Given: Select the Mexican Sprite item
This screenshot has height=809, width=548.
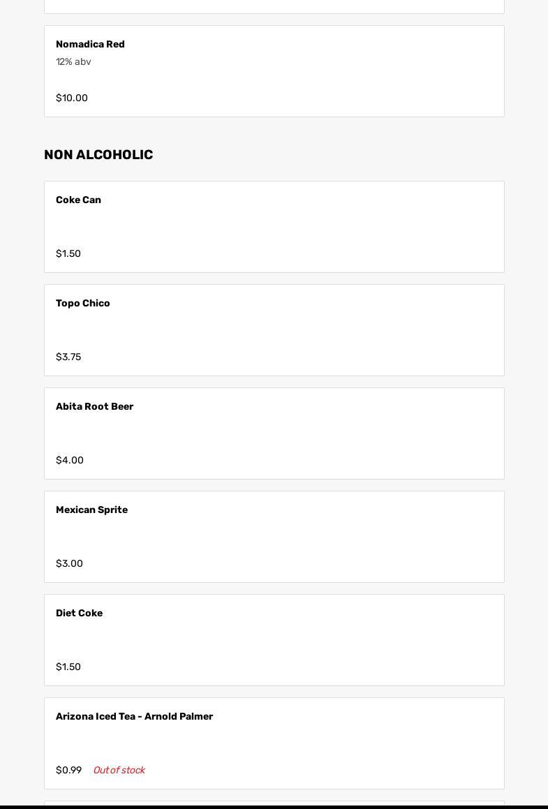Looking at the screenshot, I should click(x=91, y=510).
